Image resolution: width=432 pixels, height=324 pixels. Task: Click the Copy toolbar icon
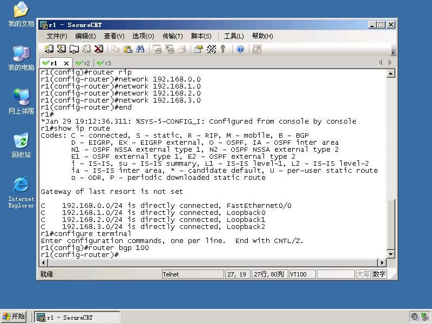(115, 49)
